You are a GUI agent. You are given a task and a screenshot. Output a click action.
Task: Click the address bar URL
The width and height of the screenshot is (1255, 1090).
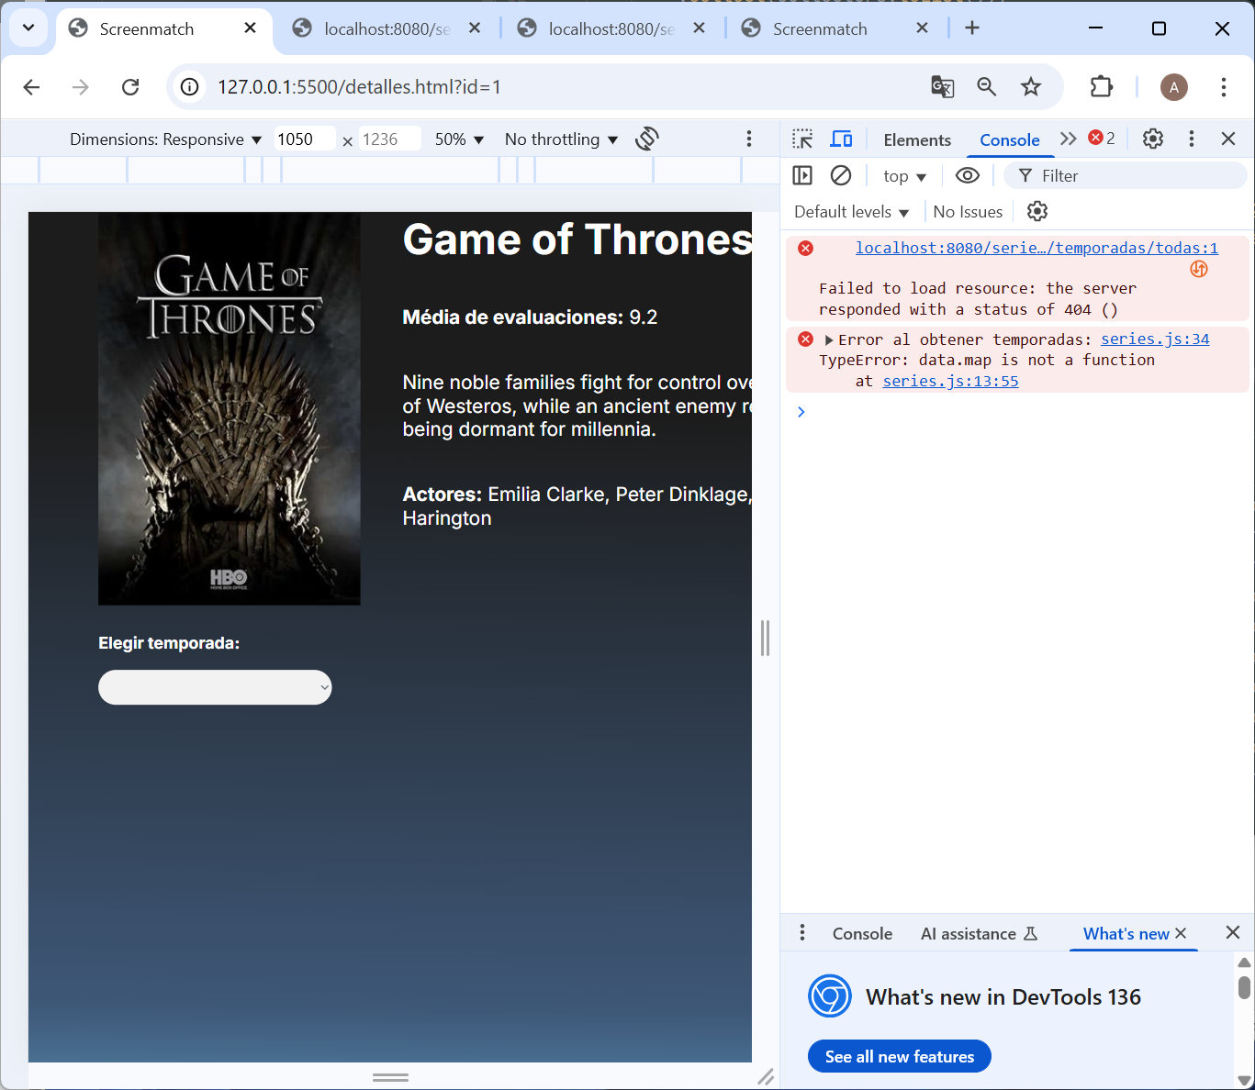coord(360,87)
